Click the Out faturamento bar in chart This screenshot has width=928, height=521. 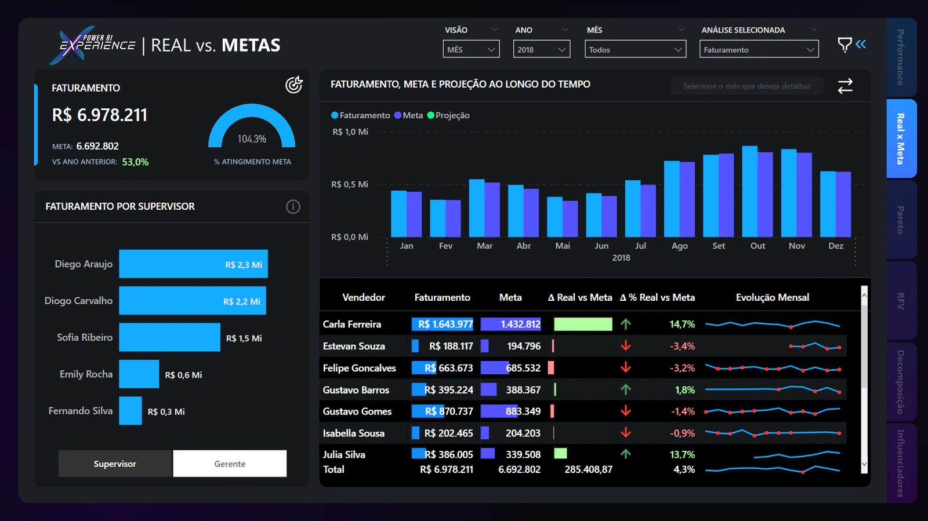(x=749, y=191)
